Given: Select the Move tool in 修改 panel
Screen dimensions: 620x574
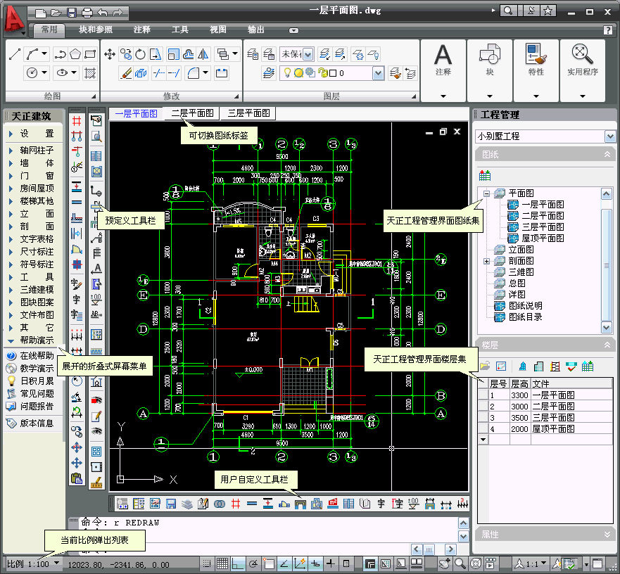Looking at the screenshot, I should (110, 54).
